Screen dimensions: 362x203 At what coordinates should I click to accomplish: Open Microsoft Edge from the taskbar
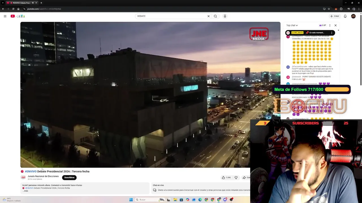click(200, 200)
